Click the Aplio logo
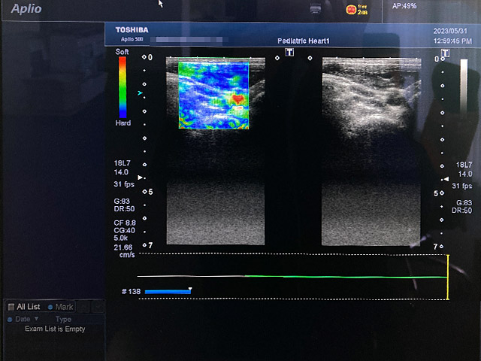Screen dimensions: 481x361 click(26, 8)
